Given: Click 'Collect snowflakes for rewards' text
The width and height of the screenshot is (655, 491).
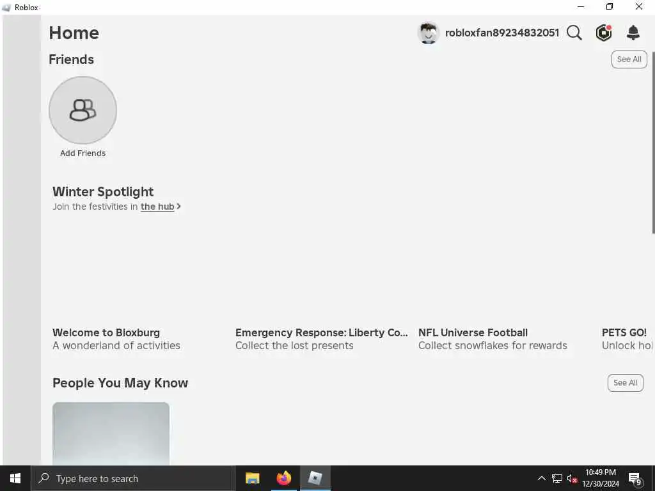Looking at the screenshot, I should click(493, 346).
